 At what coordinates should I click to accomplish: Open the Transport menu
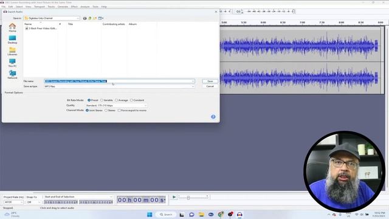point(40,7)
